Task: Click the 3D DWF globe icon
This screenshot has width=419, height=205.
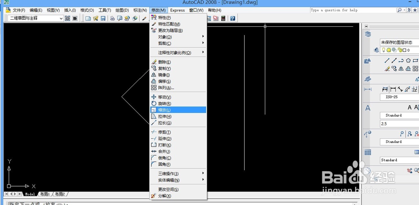Action: click(x=134, y=18)
